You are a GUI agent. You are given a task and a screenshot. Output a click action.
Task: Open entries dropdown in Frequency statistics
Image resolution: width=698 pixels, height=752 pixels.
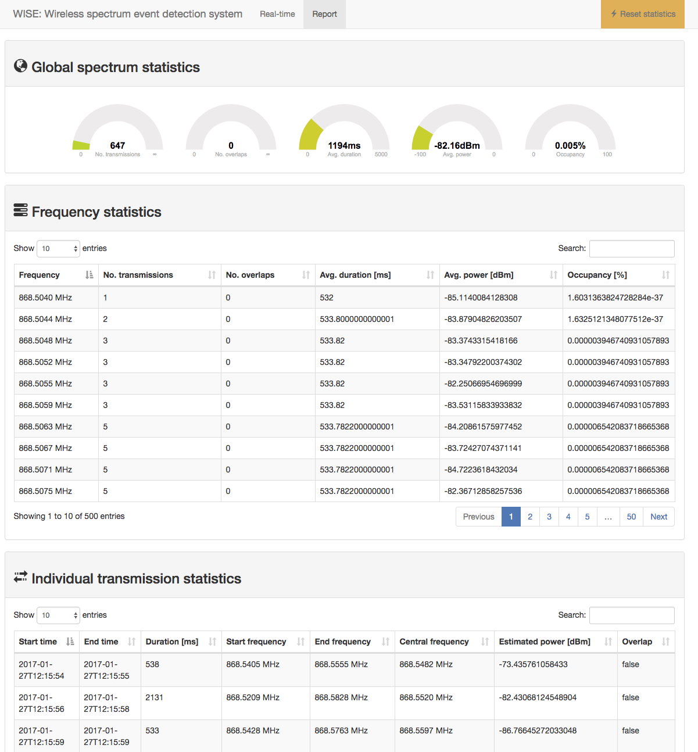(x=58, y=249)
